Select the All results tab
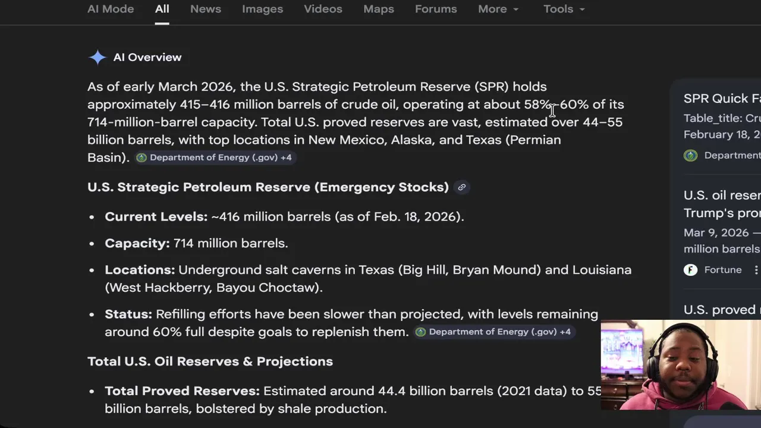Viewport: 761px width, 428px height. tap(162, 9)
